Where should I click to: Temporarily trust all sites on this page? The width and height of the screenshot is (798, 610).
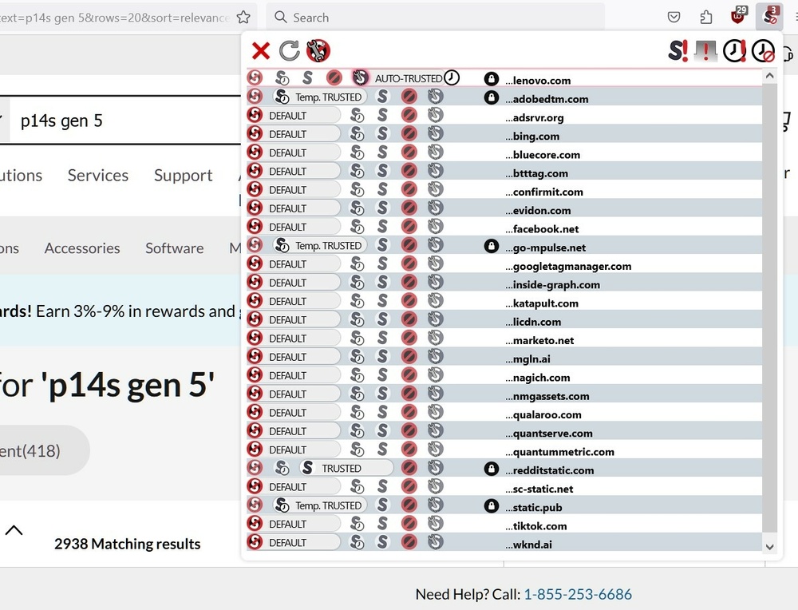(734, 51)
